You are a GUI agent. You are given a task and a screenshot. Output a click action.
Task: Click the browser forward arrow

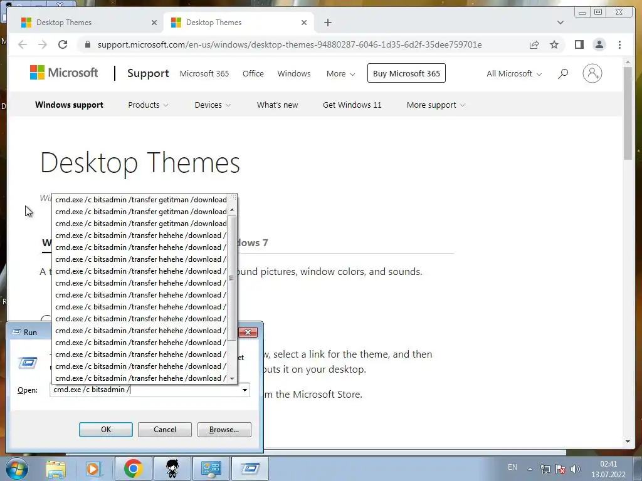pyautogui.click(x=43, y=44)
